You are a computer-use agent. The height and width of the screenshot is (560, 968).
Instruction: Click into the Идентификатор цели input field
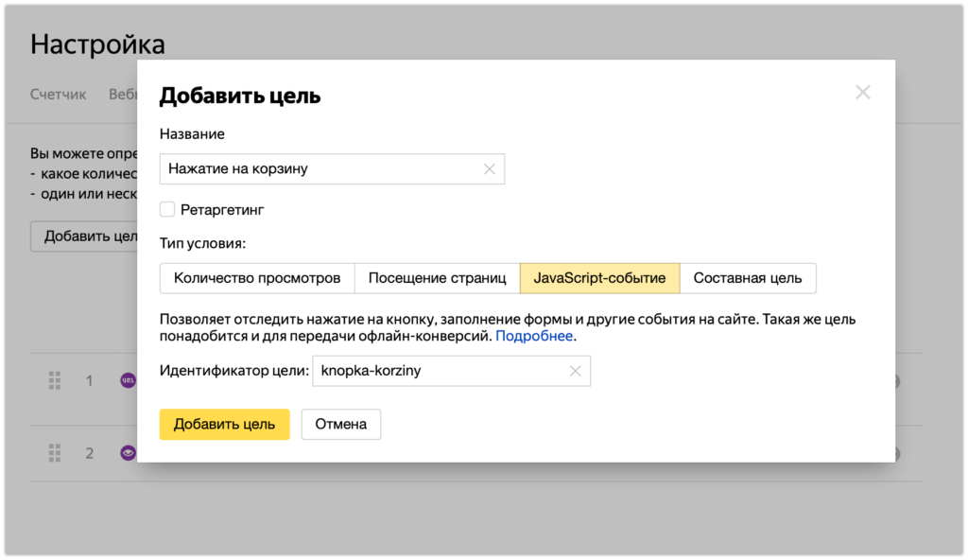440,371
